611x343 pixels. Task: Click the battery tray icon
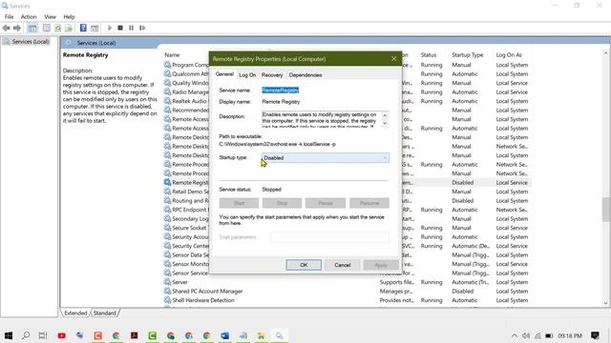(549, 335)
